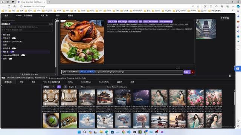Open the generate button dropdown arrow

tap(189, 72)
